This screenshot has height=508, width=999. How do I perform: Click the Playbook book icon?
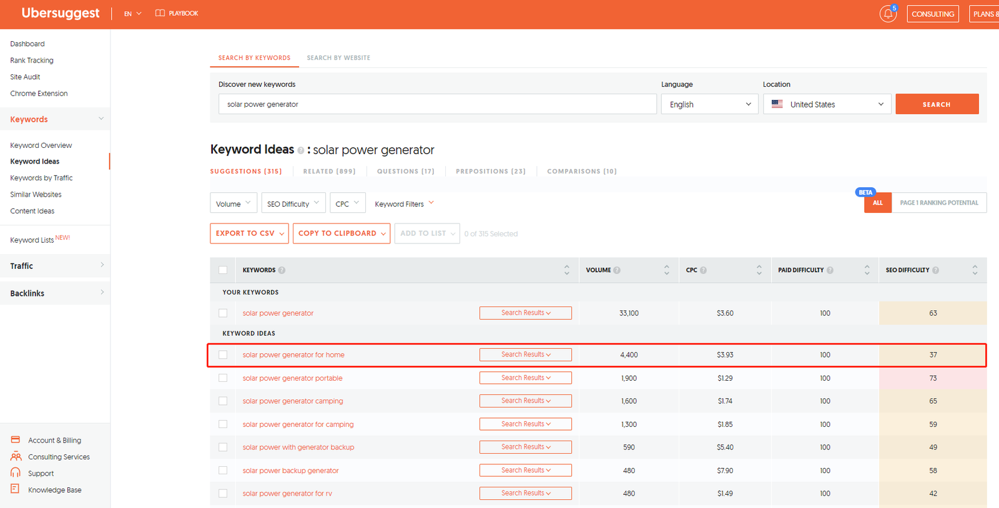tap(160, 13)
